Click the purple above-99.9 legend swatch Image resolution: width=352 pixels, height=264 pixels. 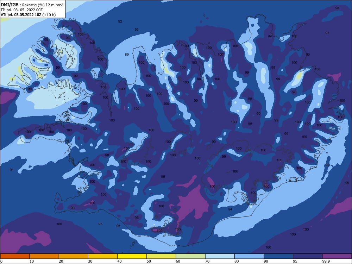coord(337,256)
